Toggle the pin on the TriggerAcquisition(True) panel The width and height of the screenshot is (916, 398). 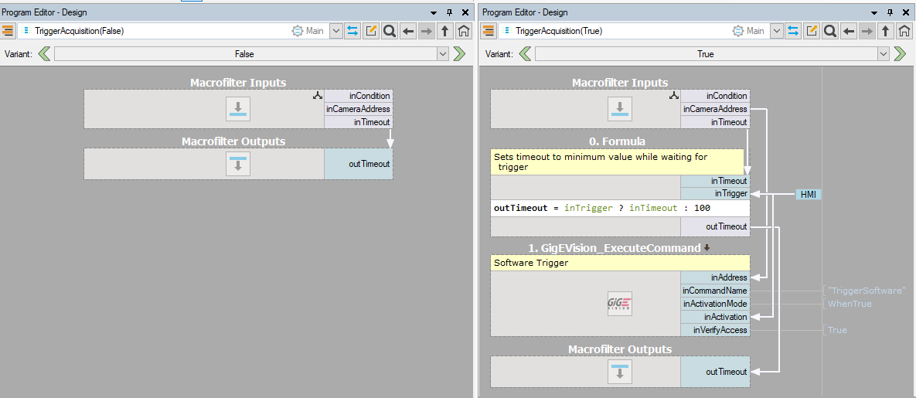[x=890, y=12]
